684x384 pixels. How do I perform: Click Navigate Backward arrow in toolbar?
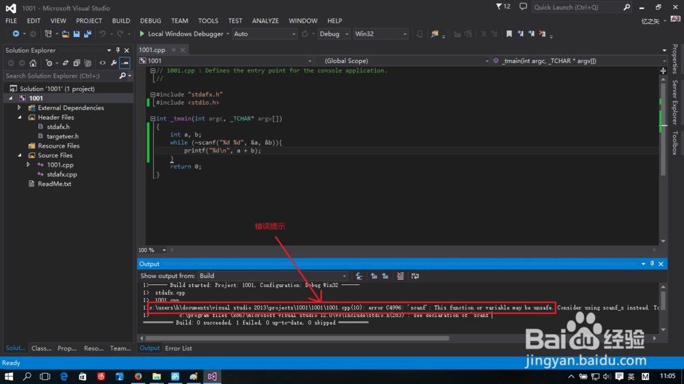16,33
